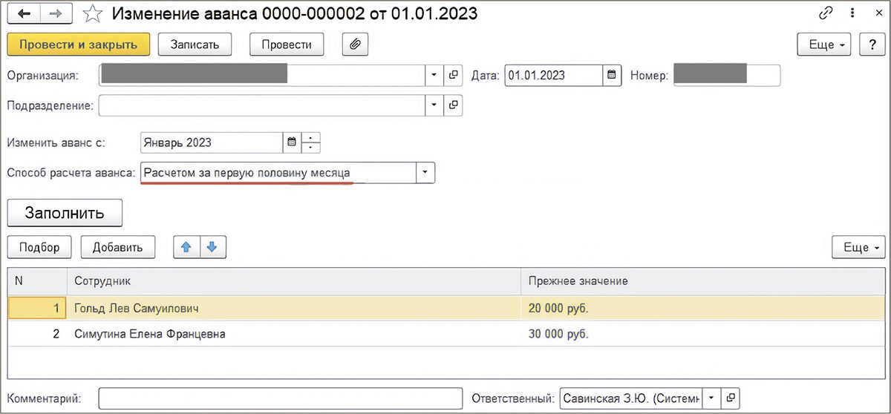Click the back navigation arrow

coord(23,13)
